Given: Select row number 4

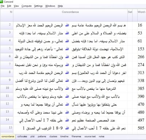Looking at the screenshot, I should pyautogui.click(x=7, y=41).
